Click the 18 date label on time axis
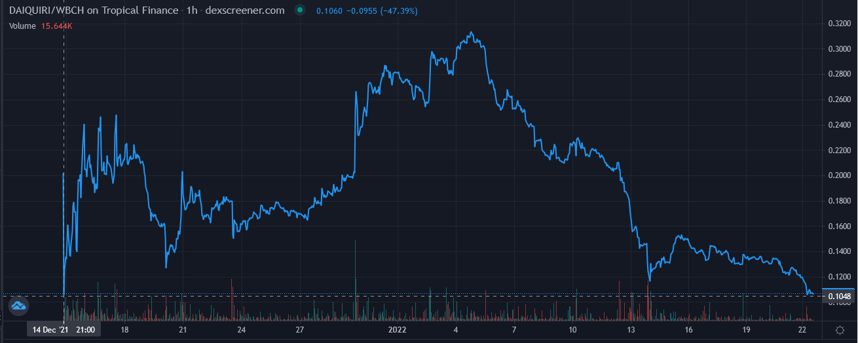This screenshot has height=343, width=858. [124, 330]
